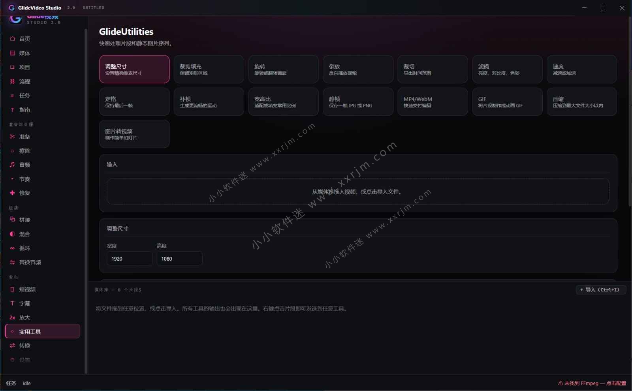The image size is (632, 391).
Task: Click the phone icon beside 短视频
Action: pyautogui.click(x=12, y=289)
